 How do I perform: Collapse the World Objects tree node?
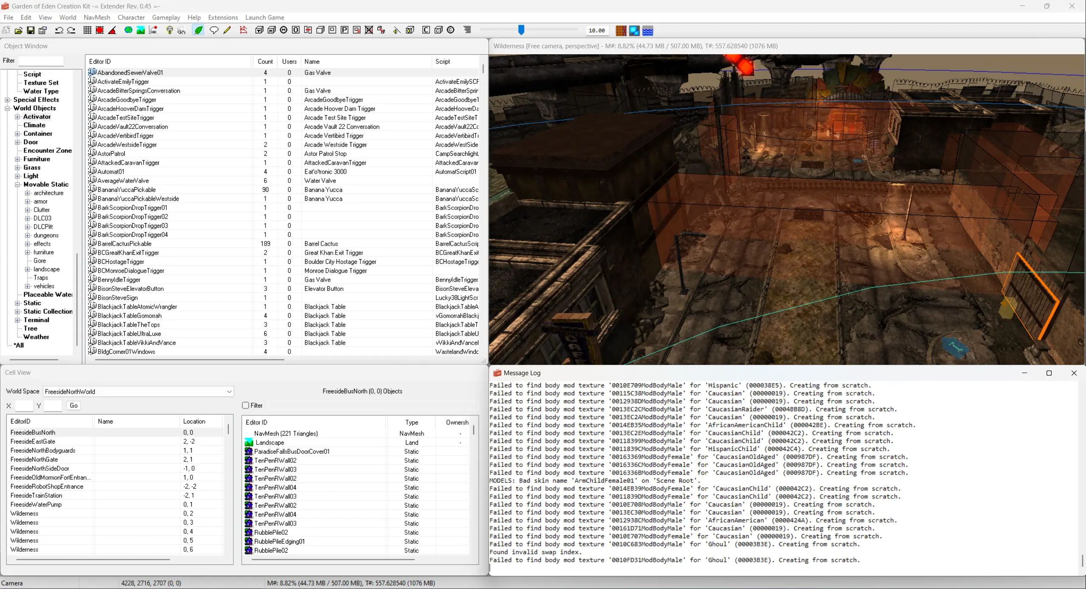coord(7,108)
